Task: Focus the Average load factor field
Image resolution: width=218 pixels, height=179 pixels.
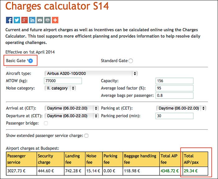Action: [x=174, y=88]
